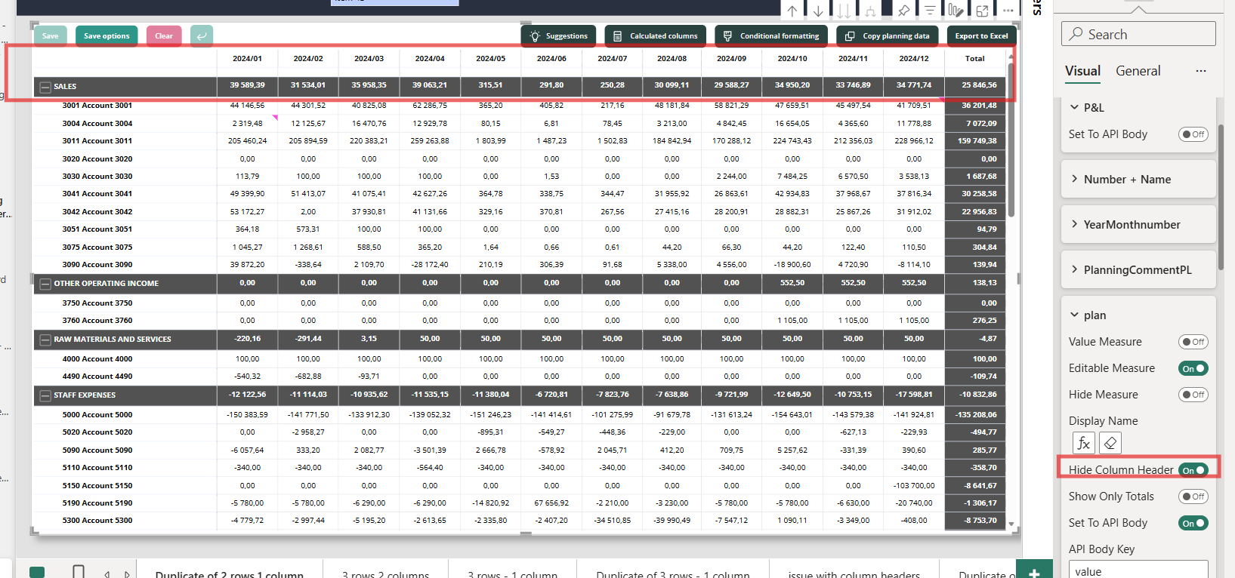Viewport: 1235px width, 578px height.
Task: Toggle the Editable Measure switch
Action: click(x=1193, y=368)
